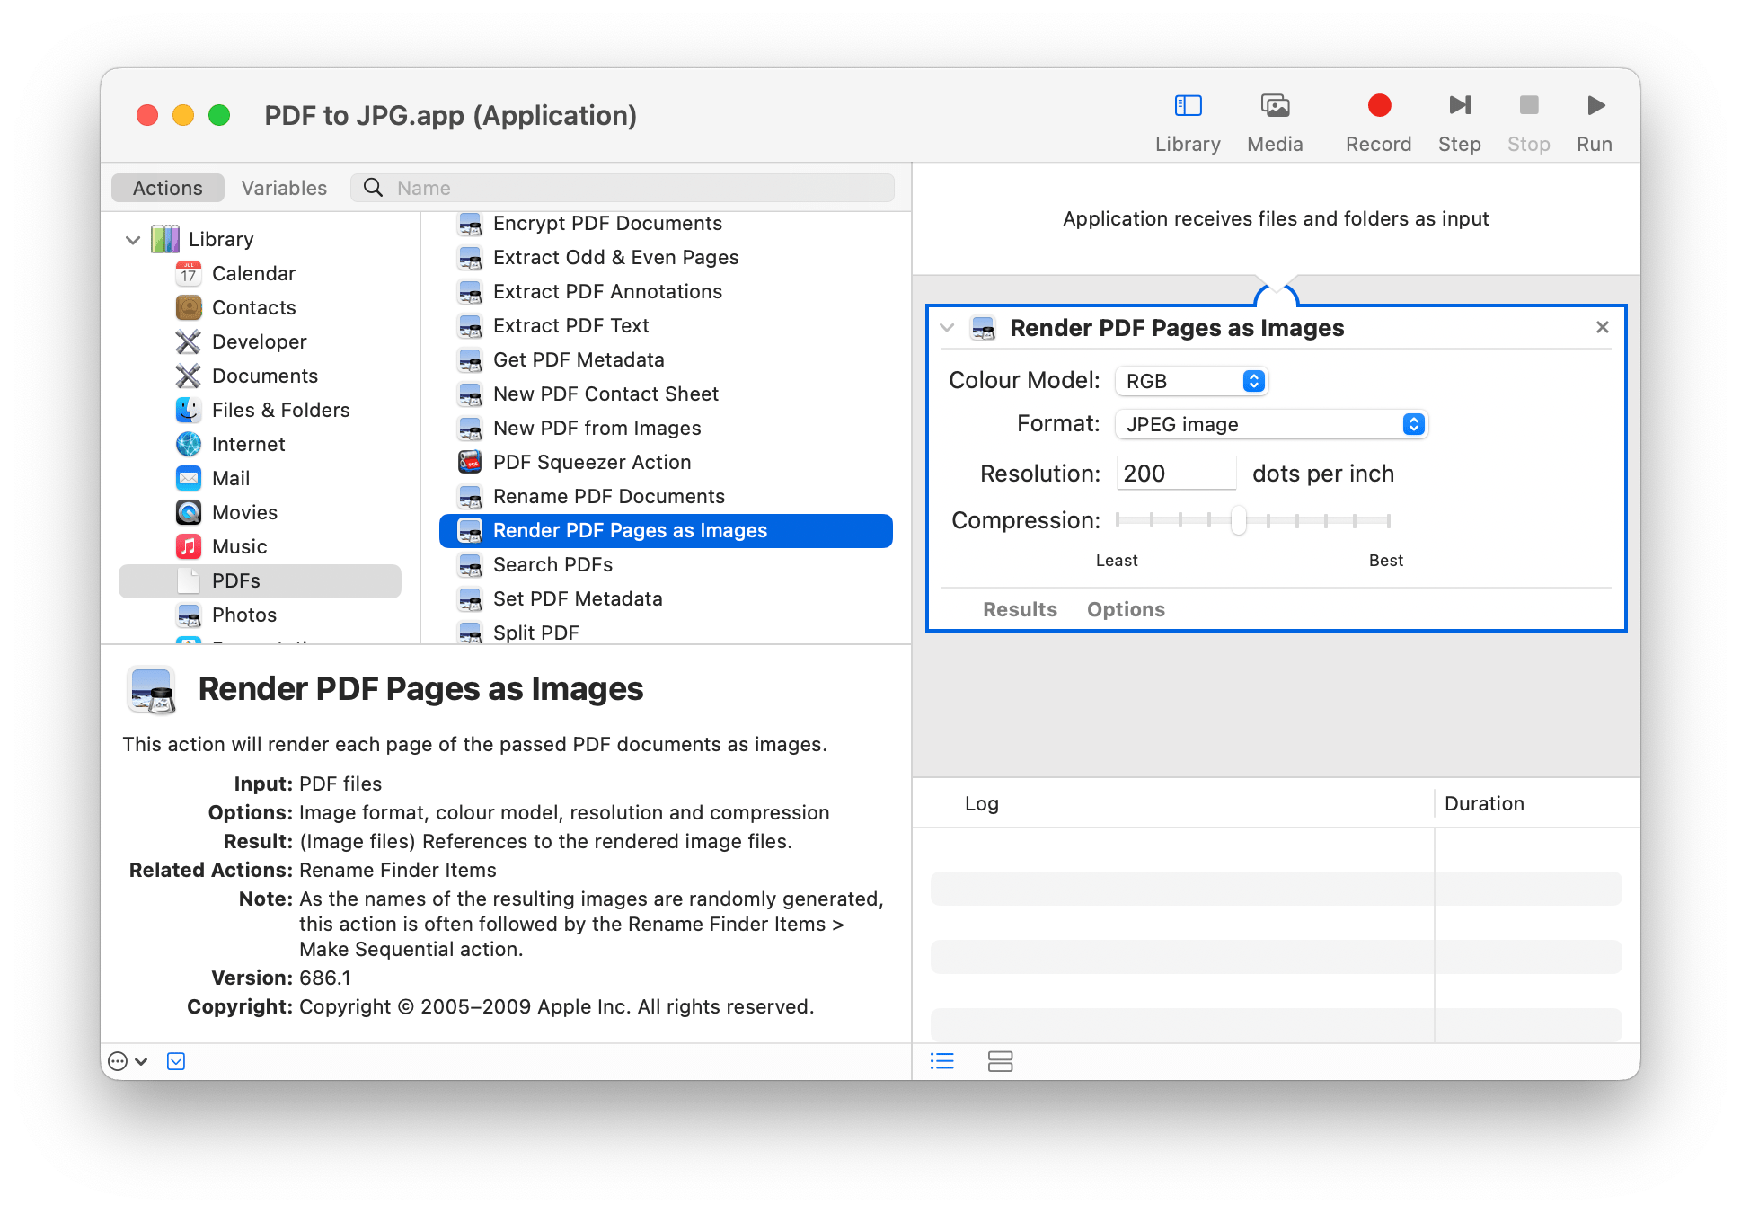The image size is (1741, 1213).
Task: Switch to the Actions tab
Action: 166,187
